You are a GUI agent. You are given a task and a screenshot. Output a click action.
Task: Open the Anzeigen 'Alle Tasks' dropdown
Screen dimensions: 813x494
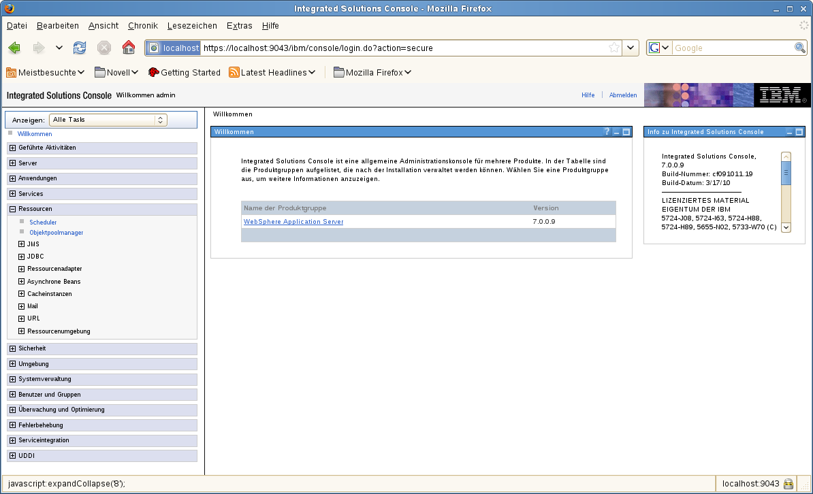pyautogui.click(x=108, y=120)
